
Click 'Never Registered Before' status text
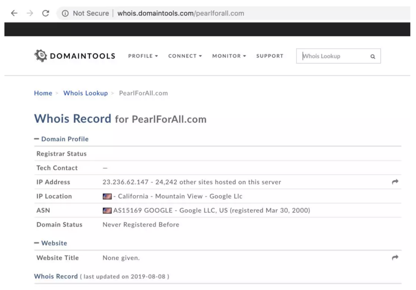point(141,225)
